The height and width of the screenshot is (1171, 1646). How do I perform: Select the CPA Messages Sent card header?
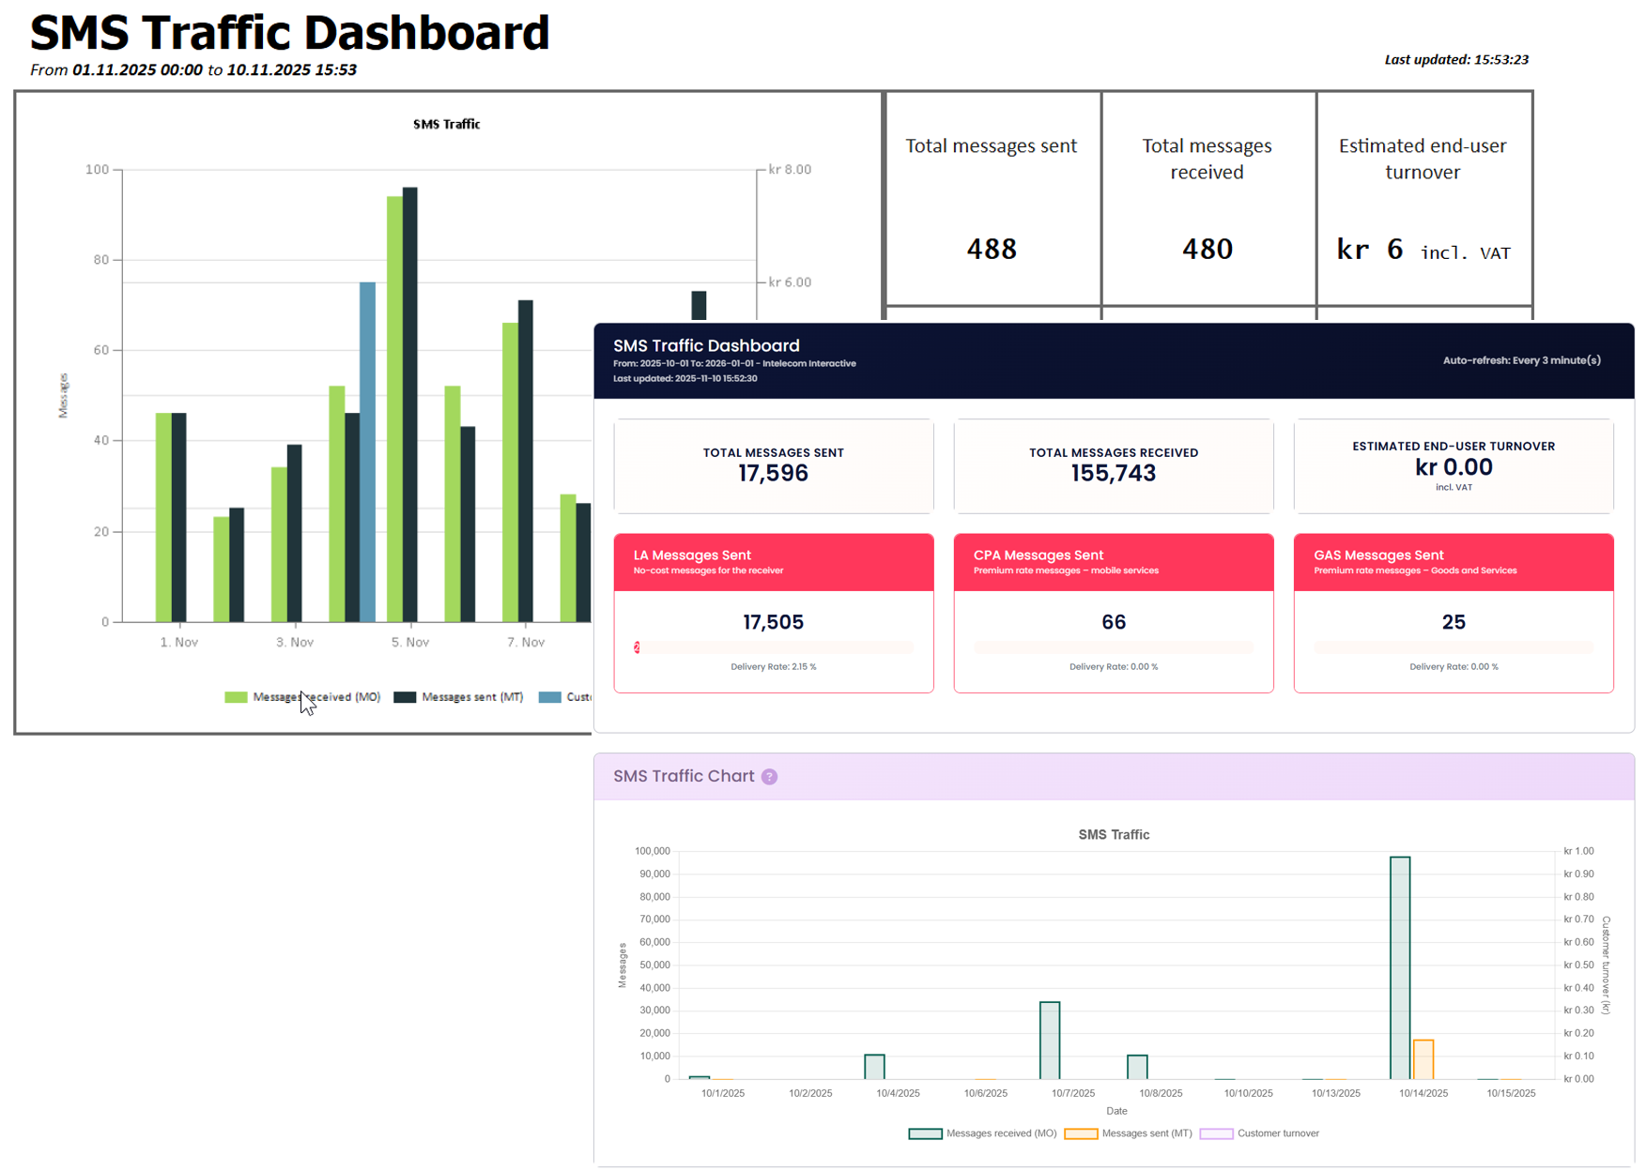click(1113, 562)
